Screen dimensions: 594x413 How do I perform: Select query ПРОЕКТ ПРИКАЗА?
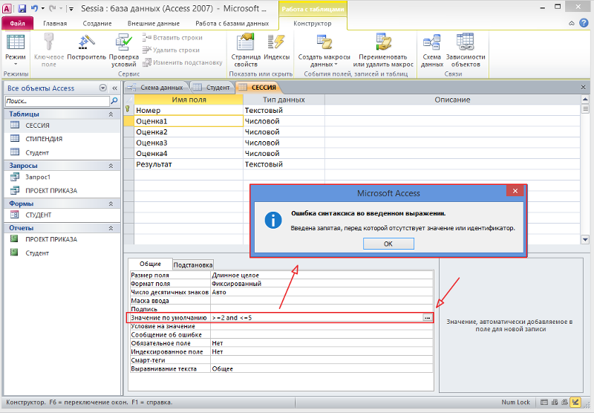coord(62,191)
